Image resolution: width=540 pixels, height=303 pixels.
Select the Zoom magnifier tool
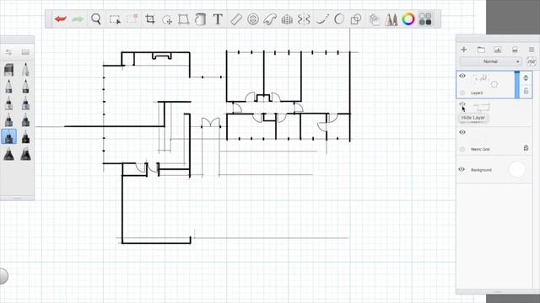point(96,19)
